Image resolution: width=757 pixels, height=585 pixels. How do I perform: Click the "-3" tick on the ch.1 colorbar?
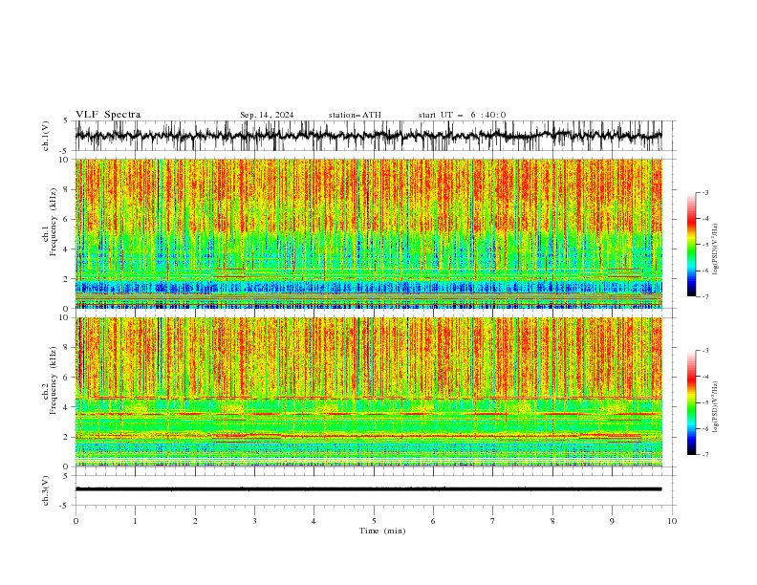click(x=705, y=192)
